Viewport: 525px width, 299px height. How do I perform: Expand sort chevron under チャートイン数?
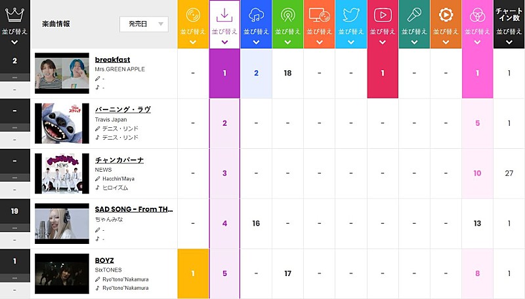[509, 42]
